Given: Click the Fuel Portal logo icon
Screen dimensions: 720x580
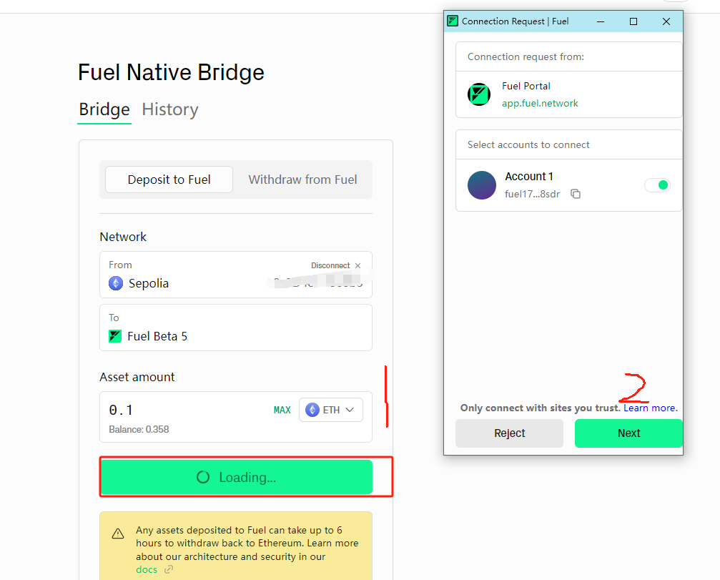Looking at the screenshot, I should 479,94.
